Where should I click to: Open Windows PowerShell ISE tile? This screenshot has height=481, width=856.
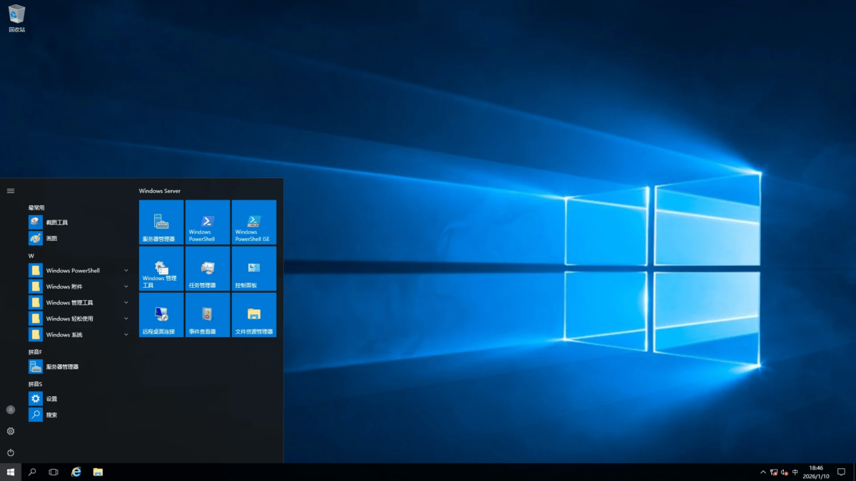(254, 222)
